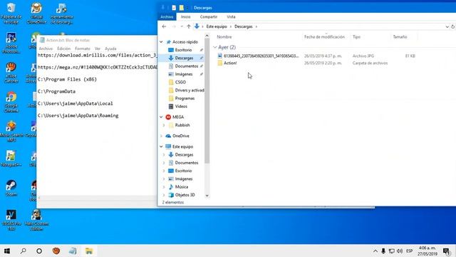Show hidden system tray icons
Image resolution: width=456 pixels, height=257 pixels.
point(375,251)
